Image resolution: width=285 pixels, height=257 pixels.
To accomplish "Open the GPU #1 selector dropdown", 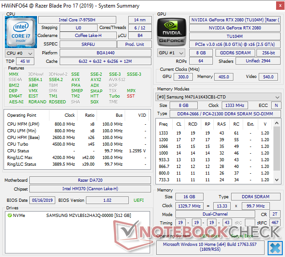I will click(x=171, y=53).
